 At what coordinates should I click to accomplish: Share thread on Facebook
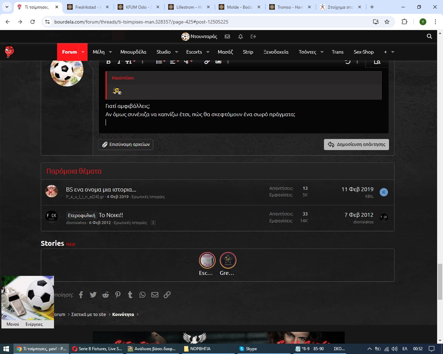click(x=81, y=295)
